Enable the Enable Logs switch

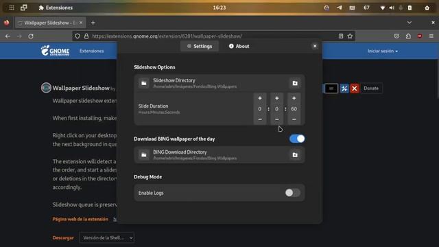pyautogui.click(x=293, y=193)
